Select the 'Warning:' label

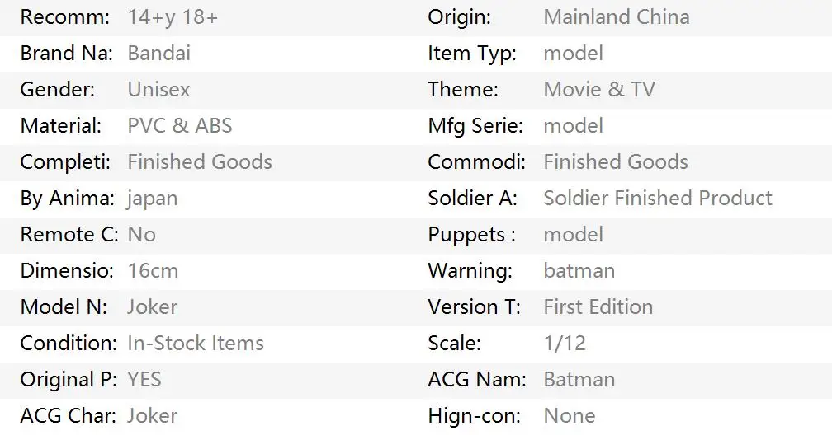click(469, 271)
